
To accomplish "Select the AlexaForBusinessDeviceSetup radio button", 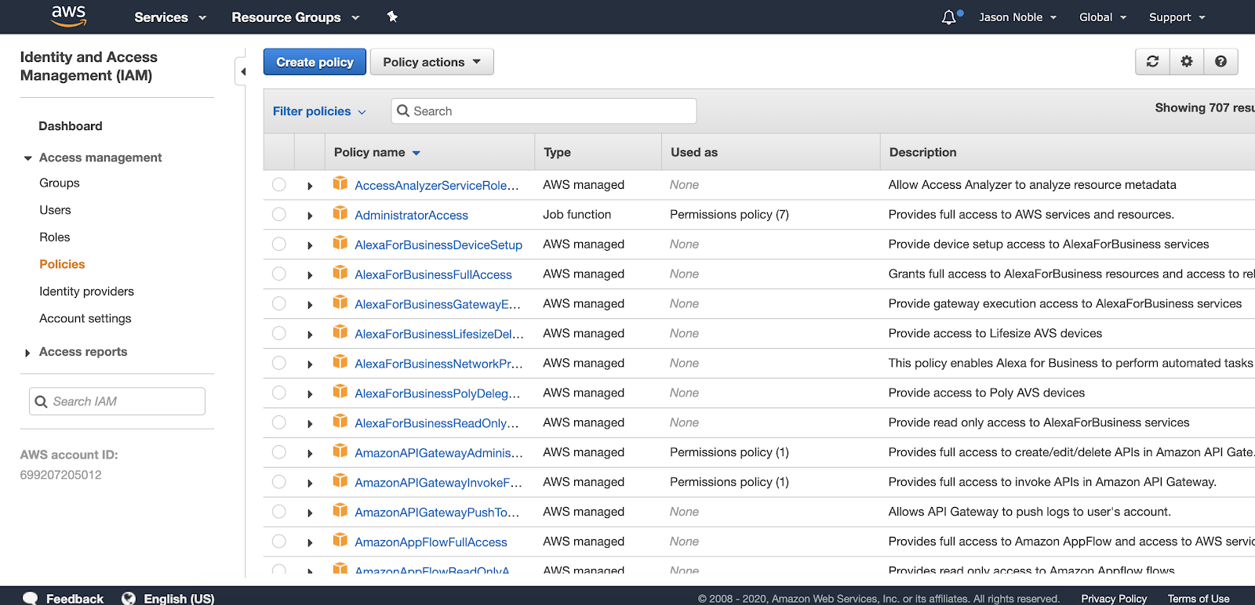I will (x=279, y=244).
